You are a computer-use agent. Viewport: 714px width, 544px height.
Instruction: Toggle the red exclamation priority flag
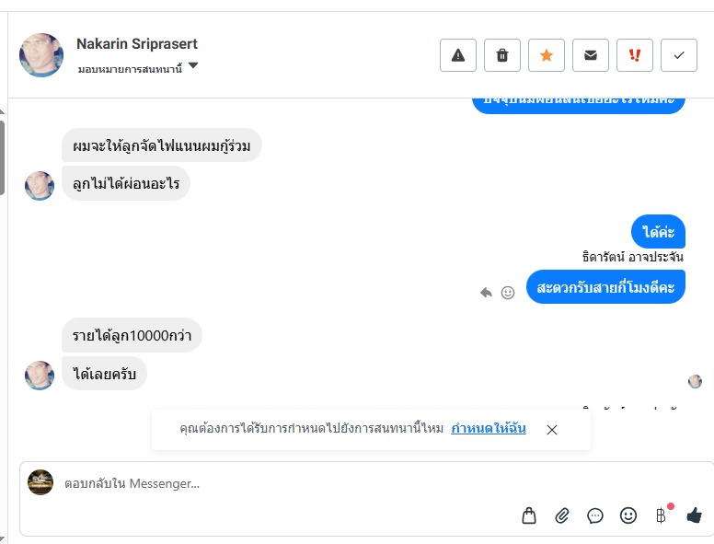point(635,55)
